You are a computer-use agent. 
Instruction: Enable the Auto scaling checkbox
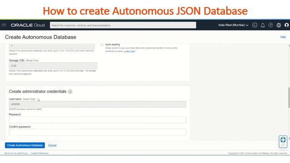[x=102, y=44]
